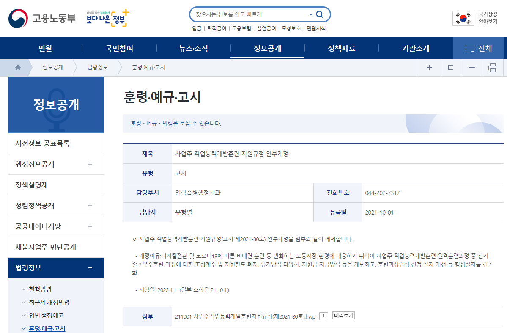Click the zoom in plus icon
This screenshot has height=333, width=507.
coord(429,68)
